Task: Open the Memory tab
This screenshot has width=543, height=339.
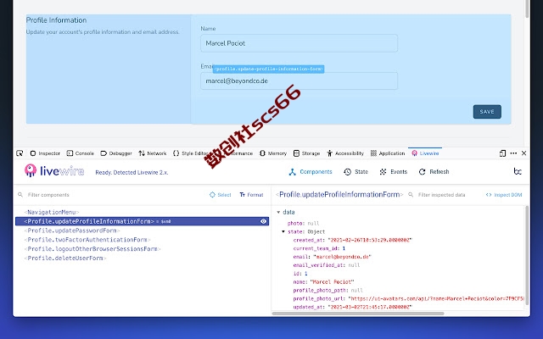Action: pyautogui.click(x=273, y=153)
